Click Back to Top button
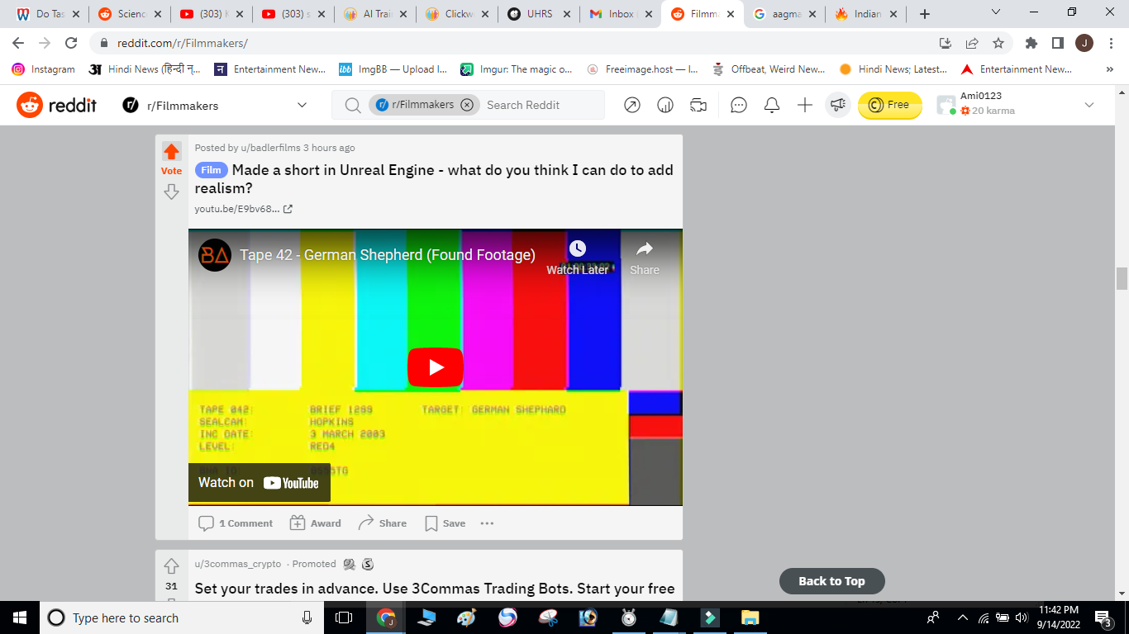The height and width of the screenshot is (634, 1129). [831, 581]
